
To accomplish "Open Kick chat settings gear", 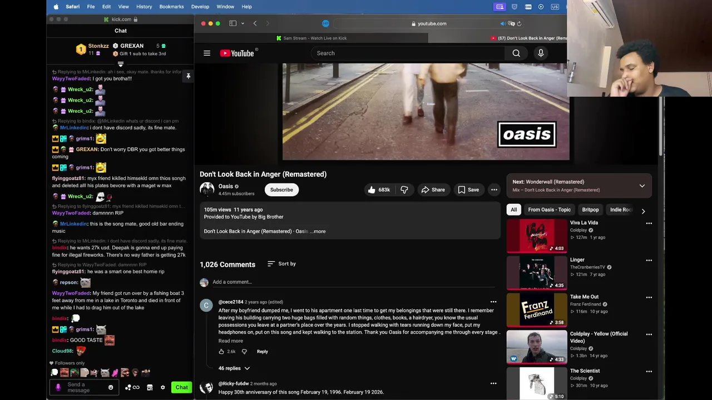I will tap(162, 387).
